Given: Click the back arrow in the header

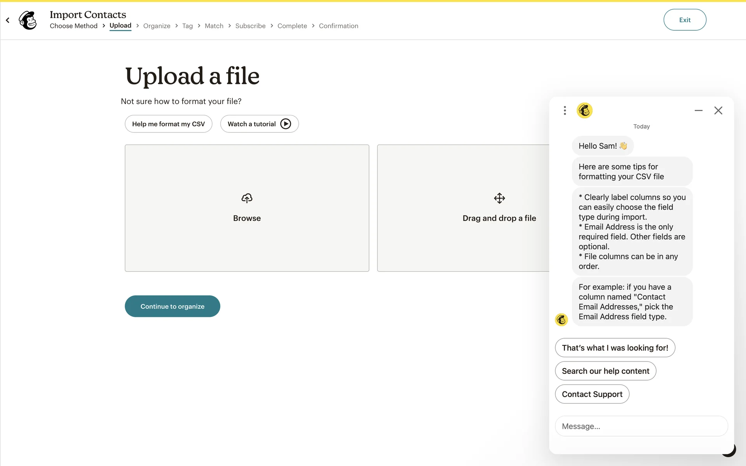Looking at the screenshot, I should [8, 20].
